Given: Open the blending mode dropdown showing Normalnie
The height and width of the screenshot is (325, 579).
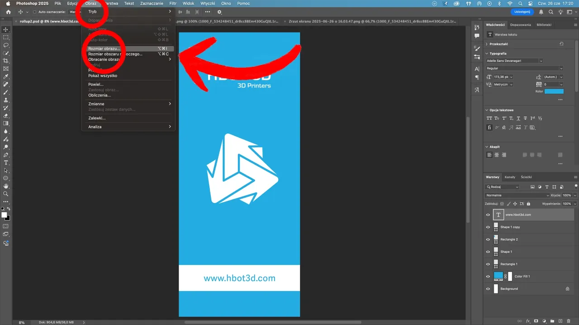Looking at the screenshot, I should click(x=516, y=195).
